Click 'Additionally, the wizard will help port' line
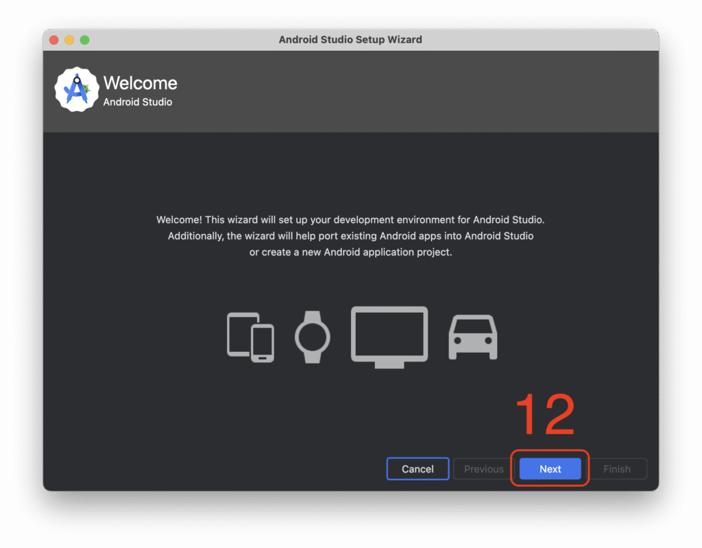Viewport: 702px width, 548px height. pyautogui.click(x=350, y=236)
